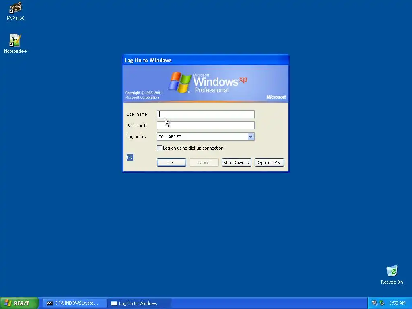Click the User name input field
The image size is (412, 309).
206,114
